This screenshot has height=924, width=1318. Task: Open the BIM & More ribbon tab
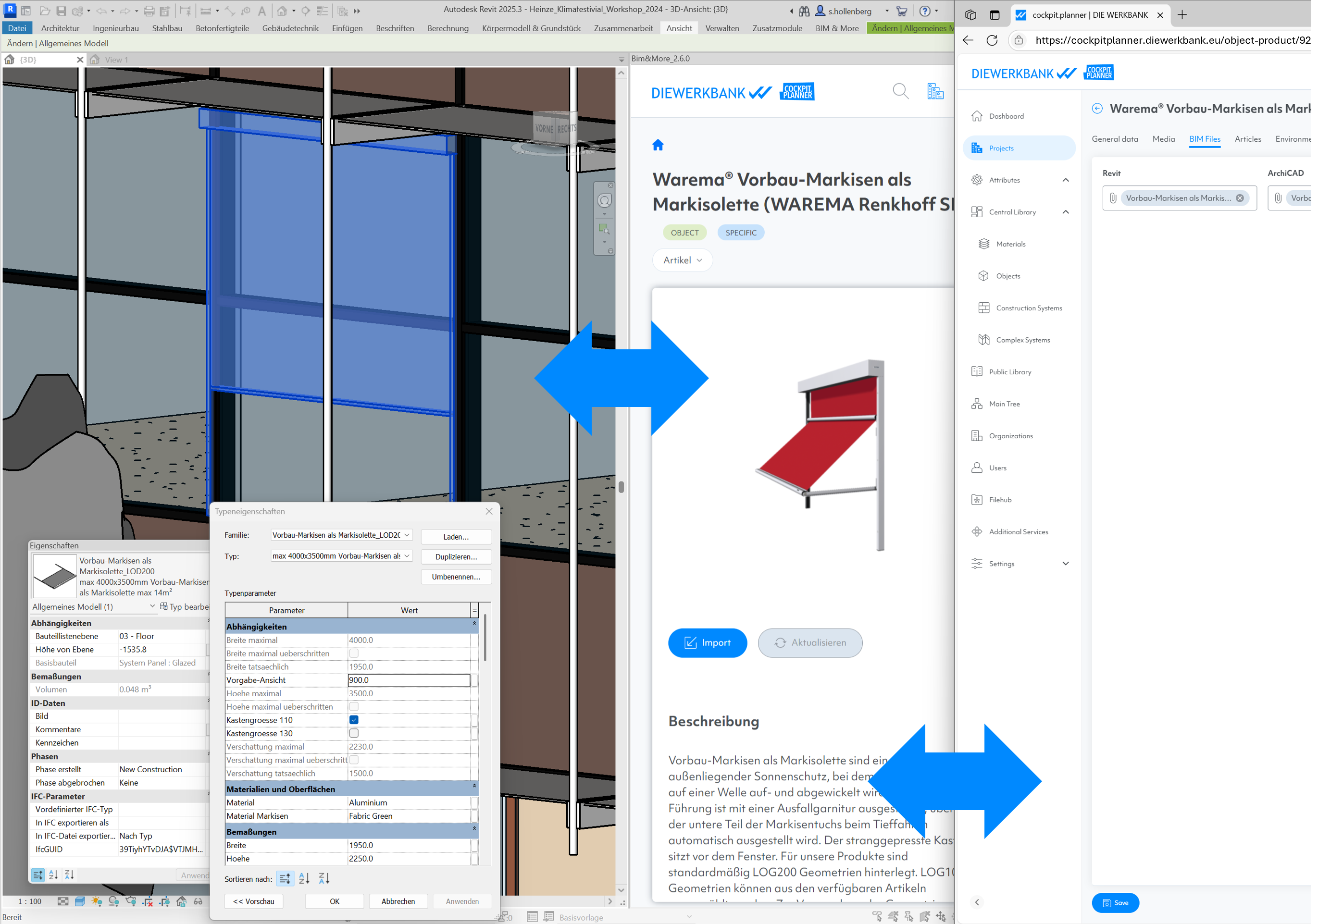837,28
